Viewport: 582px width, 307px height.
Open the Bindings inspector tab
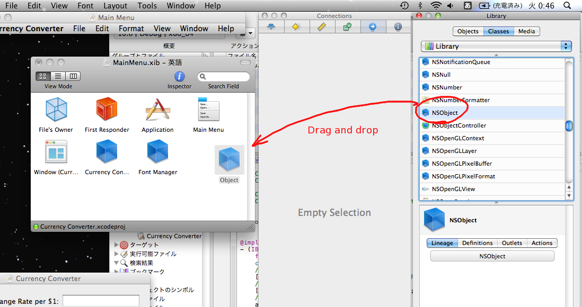click(x=347, y=26)
